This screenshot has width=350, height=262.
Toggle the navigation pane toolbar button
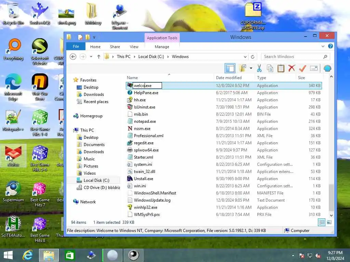click(230, 68)
